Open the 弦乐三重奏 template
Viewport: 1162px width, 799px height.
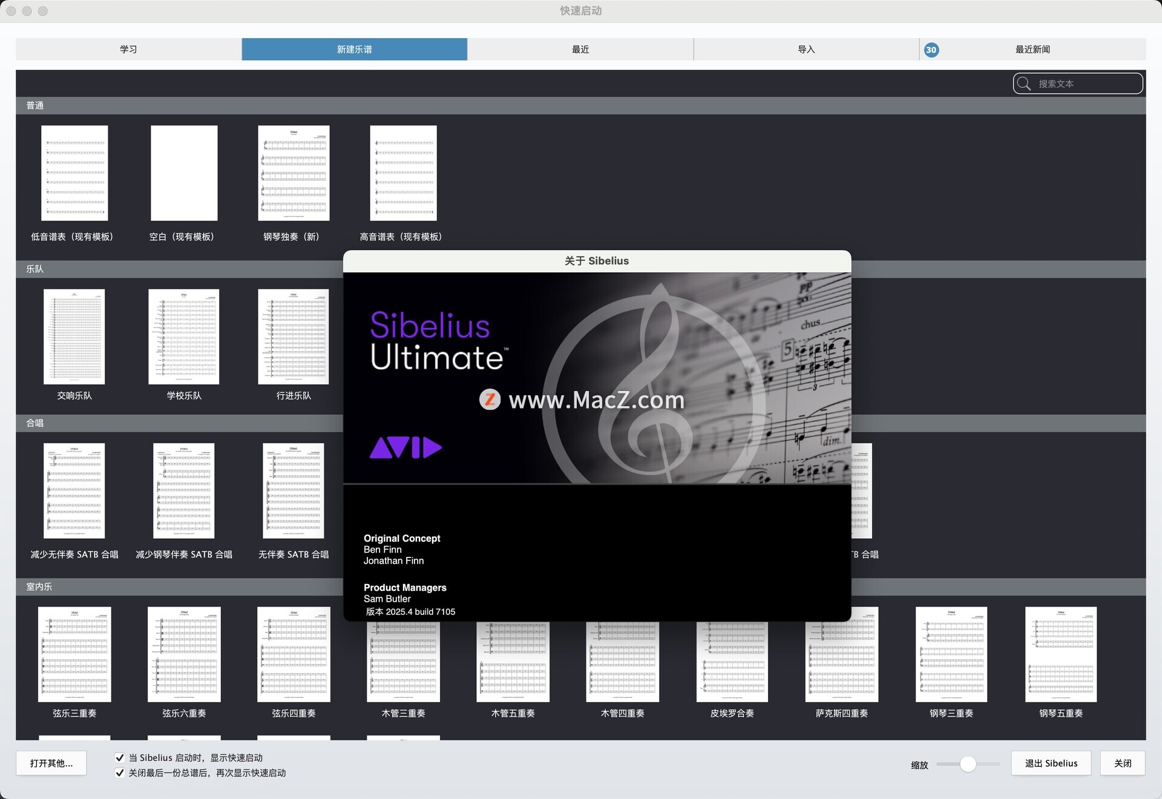[x=74, y=654]
